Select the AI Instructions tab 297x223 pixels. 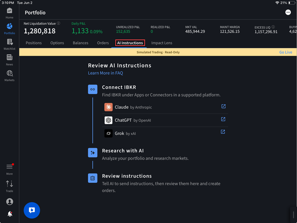[130, 43]
